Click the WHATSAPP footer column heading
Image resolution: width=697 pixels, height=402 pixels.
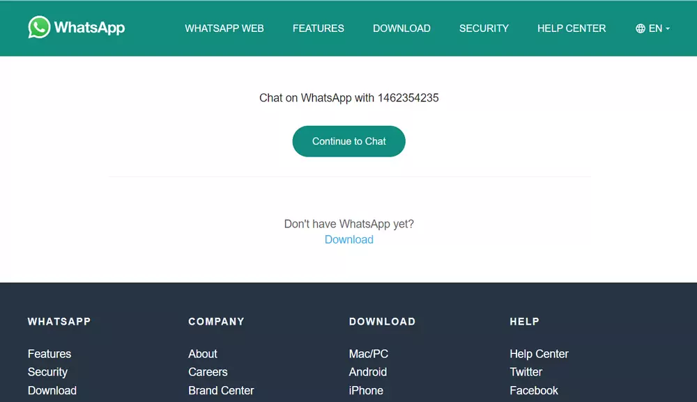[x=59, y=322]
